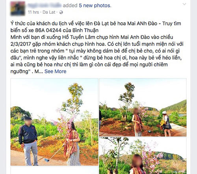The image size is (197, 174).
Task: Click the man in black jacket
Action: click(28, 141)
